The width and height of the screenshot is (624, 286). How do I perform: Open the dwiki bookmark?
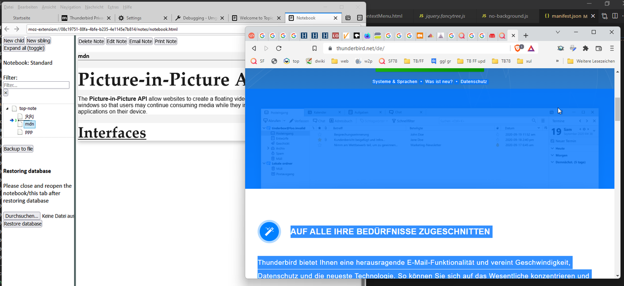click(x=315, y=61)
